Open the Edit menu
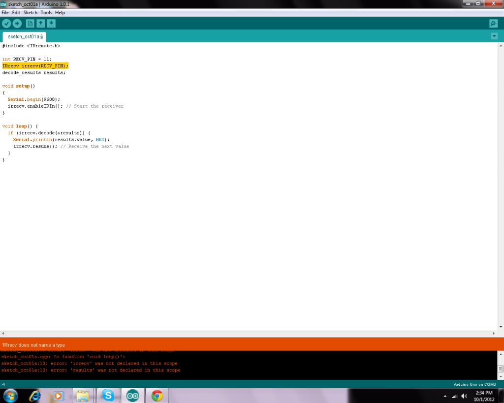This screenshot has width=504, height=403. click(x=16, y=12)
